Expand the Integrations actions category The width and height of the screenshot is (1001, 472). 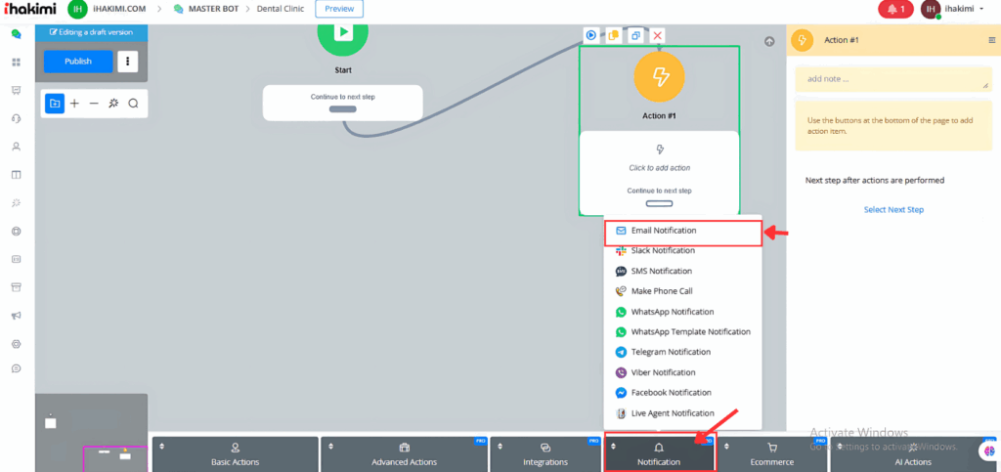pos(544,454)
